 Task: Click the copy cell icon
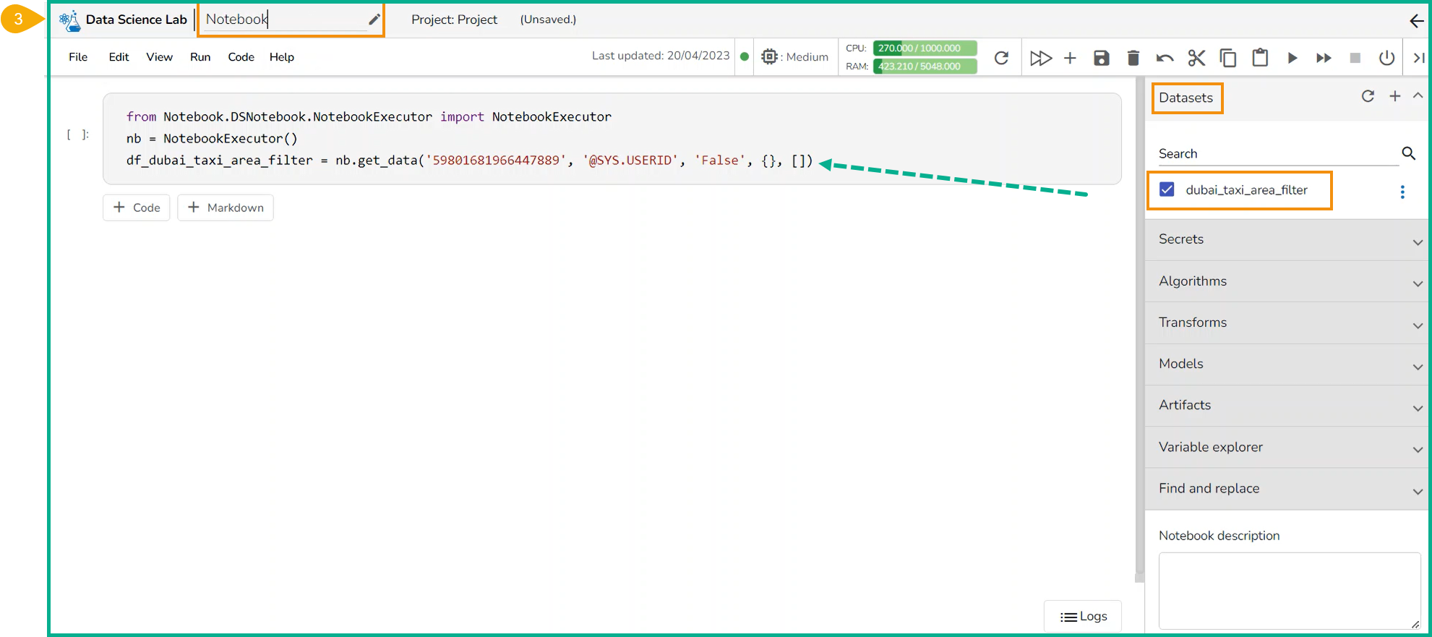[1227, 58]
